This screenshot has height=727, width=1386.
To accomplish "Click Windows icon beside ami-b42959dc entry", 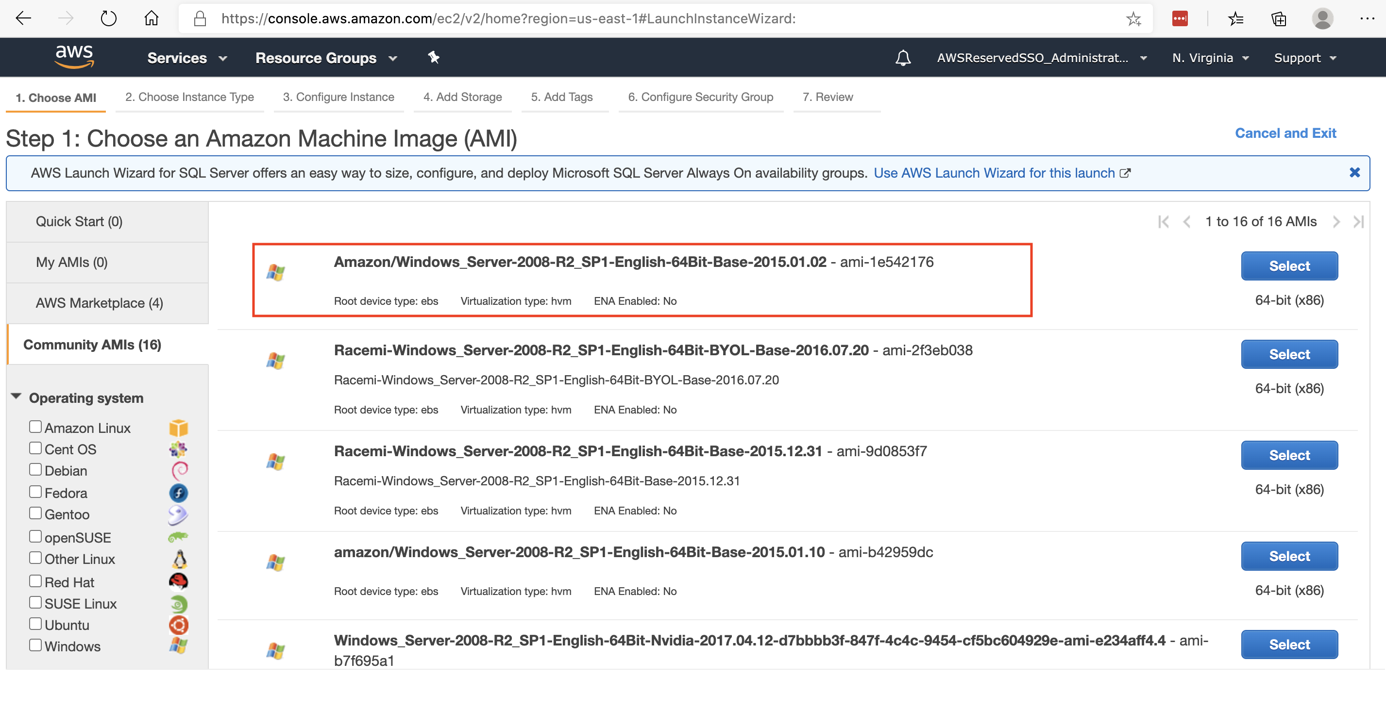I will click(x=275, y=562).
